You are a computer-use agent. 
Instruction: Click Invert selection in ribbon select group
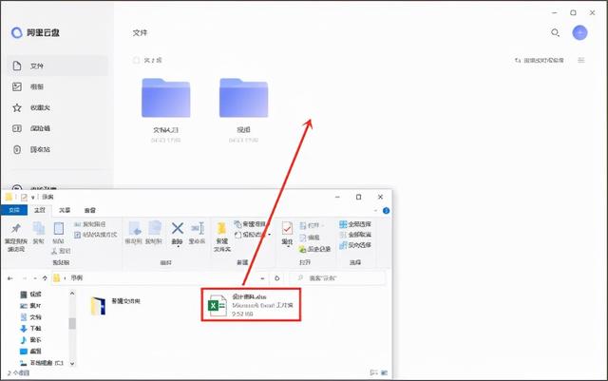[355, 245]
